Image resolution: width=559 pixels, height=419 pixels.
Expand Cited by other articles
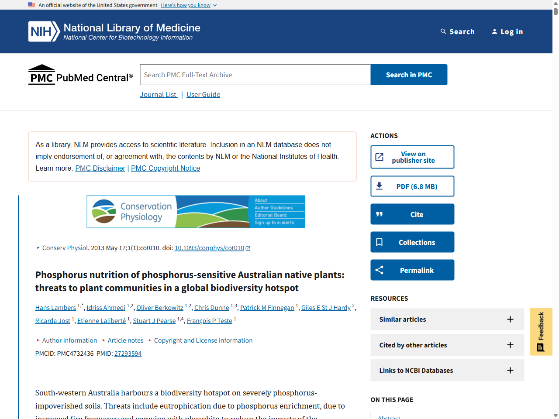(x=510, y=345)
